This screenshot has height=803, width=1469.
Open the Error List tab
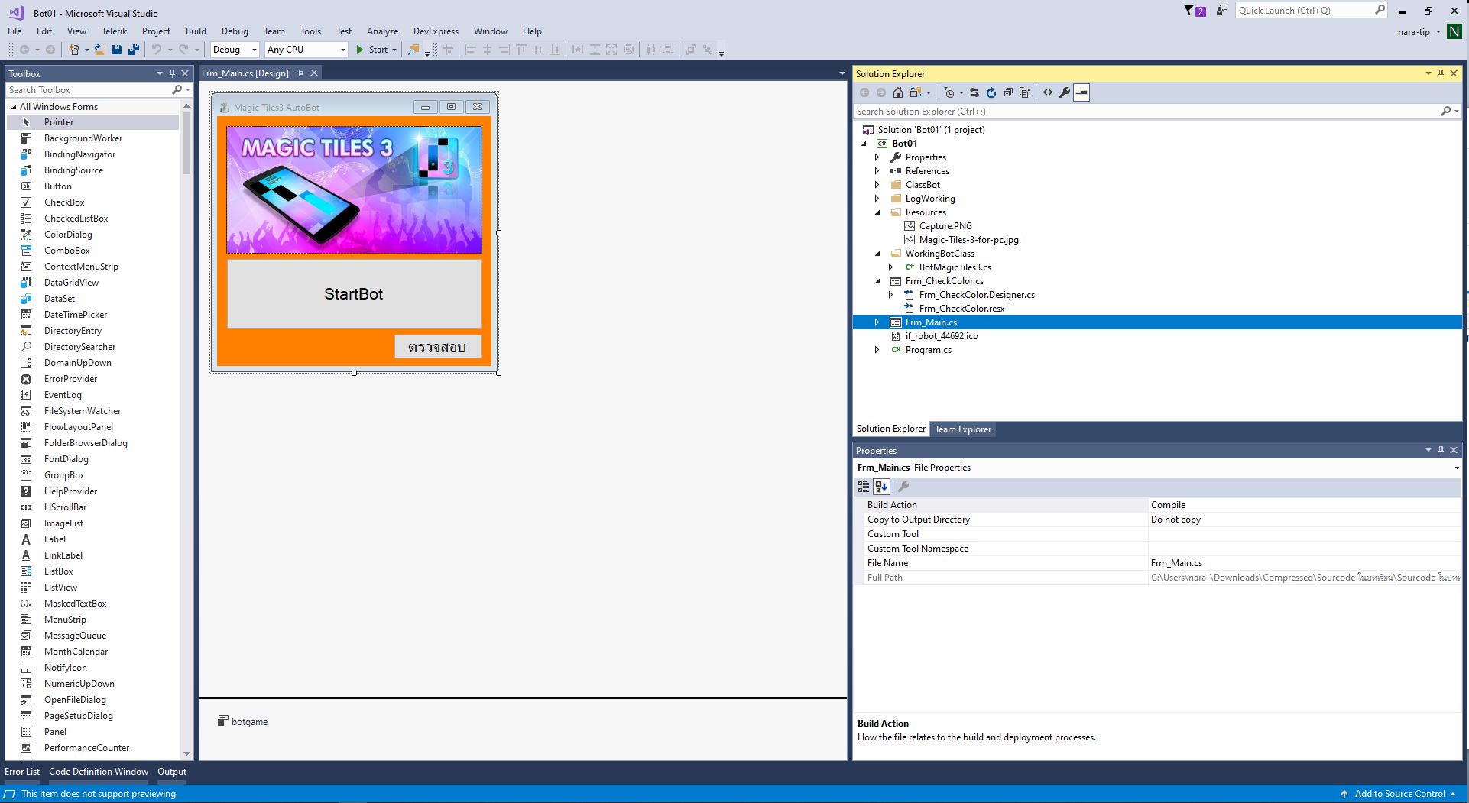point(22,772)
